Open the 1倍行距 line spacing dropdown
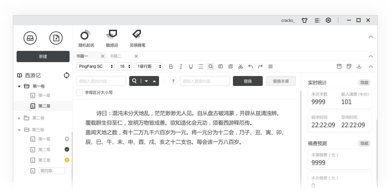The image size is (391, 191). (x=148, y=66)
